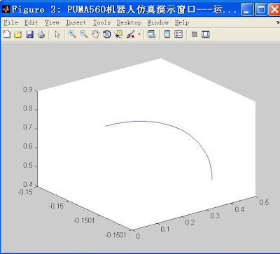
Task: Open a file with the folder icon
Action: point(18,34)
